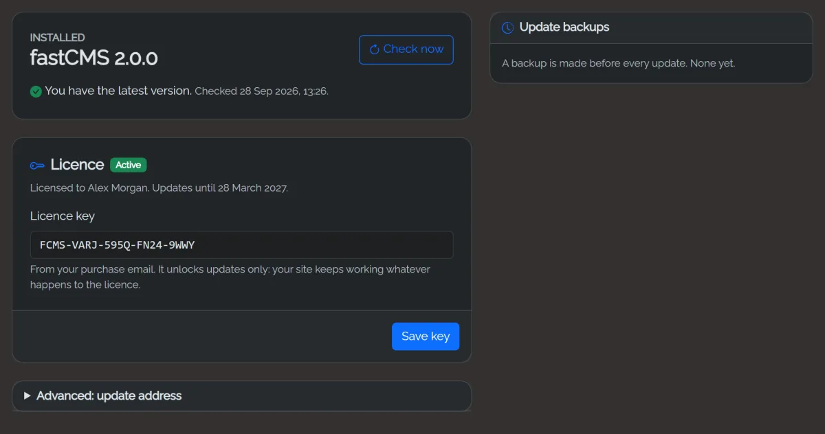The width and height of the screenshot is (825, 434).
Task: Click the clock icon beside Update backups
Action: coord(507,27)
